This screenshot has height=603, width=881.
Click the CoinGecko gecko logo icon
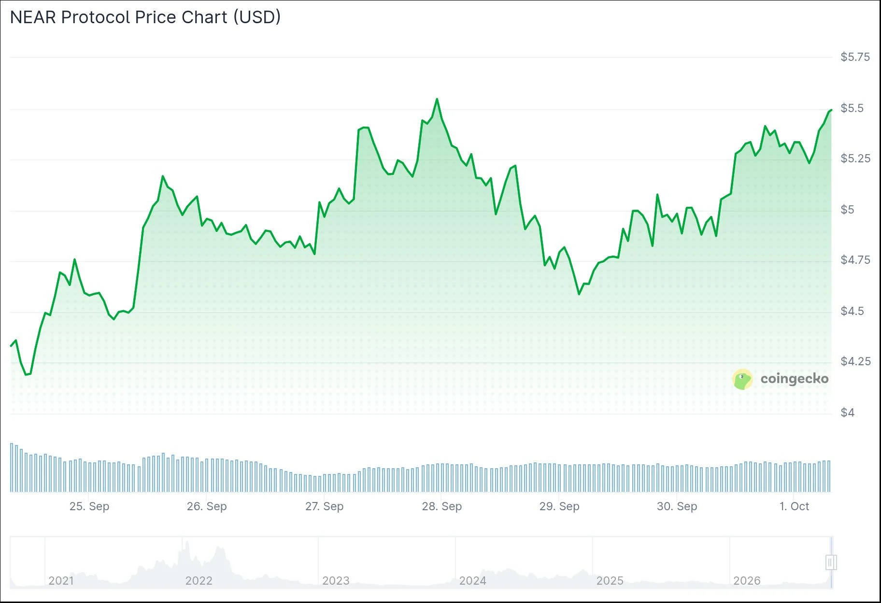coord(742,379)
